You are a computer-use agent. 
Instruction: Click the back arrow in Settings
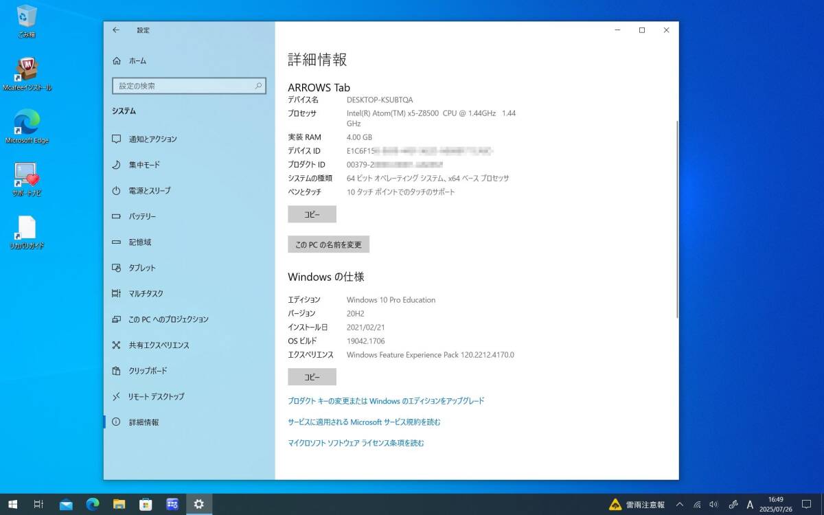[x=116, y=30]
